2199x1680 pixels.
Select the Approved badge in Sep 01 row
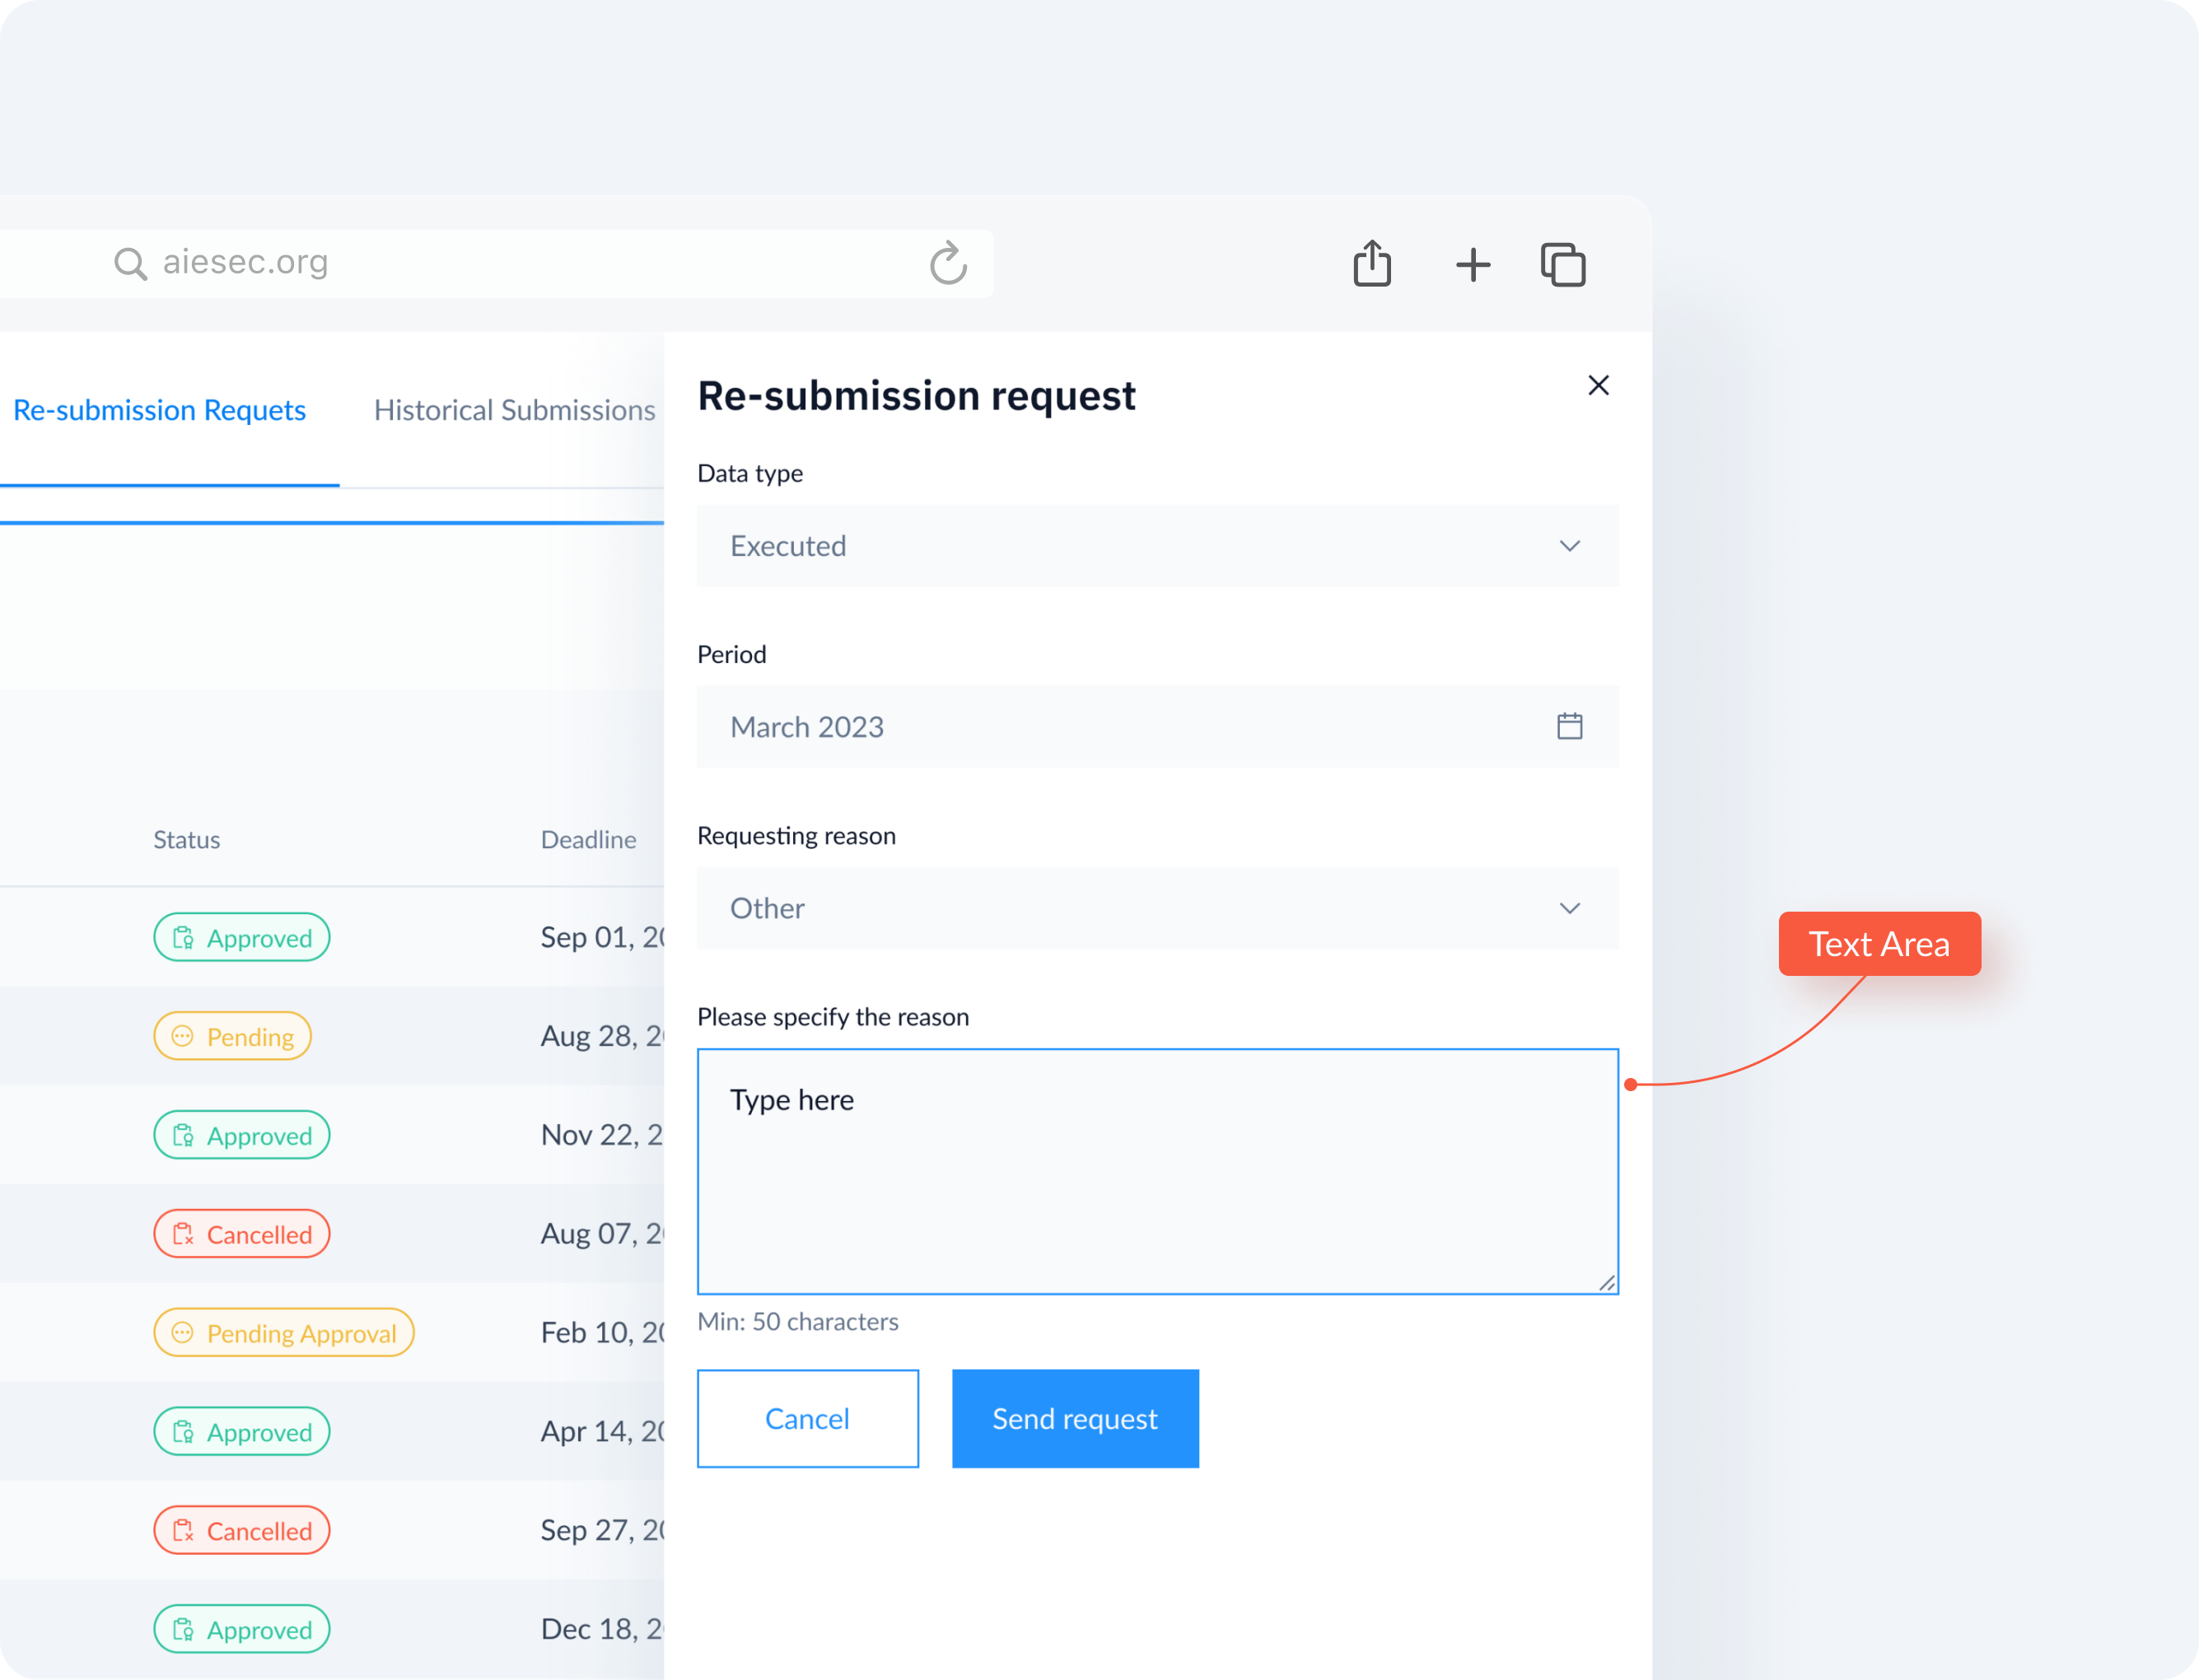pos(241,937)
